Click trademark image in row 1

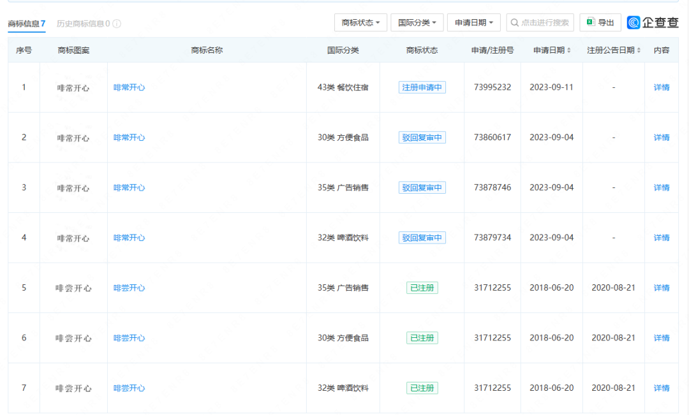click(x=73, y=88)
